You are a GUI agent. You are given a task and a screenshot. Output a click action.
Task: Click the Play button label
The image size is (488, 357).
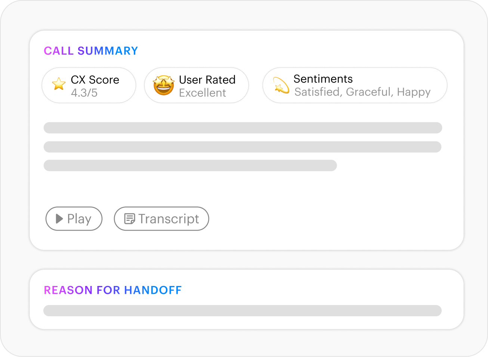pyautogui.click(x=79, y=219)
